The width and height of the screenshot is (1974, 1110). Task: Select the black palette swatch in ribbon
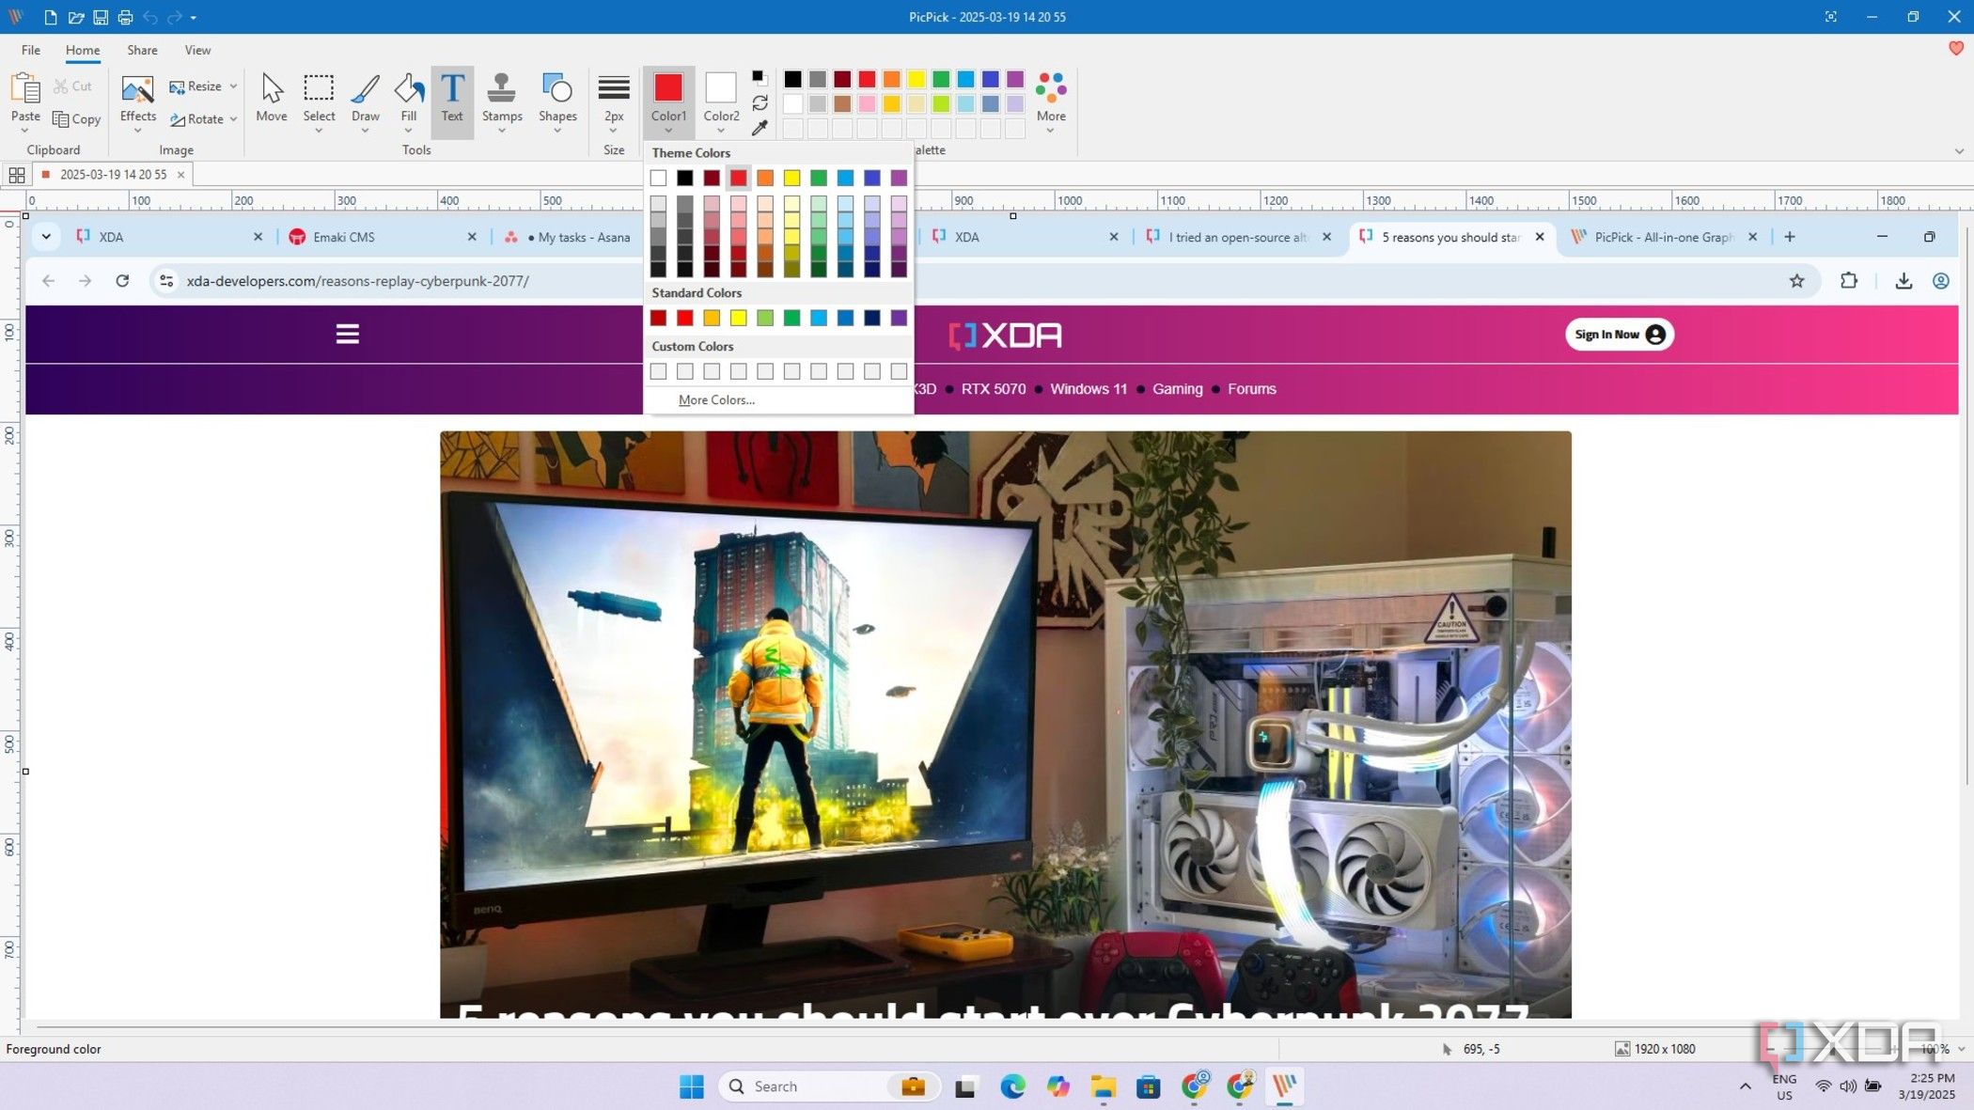(792, 79)
